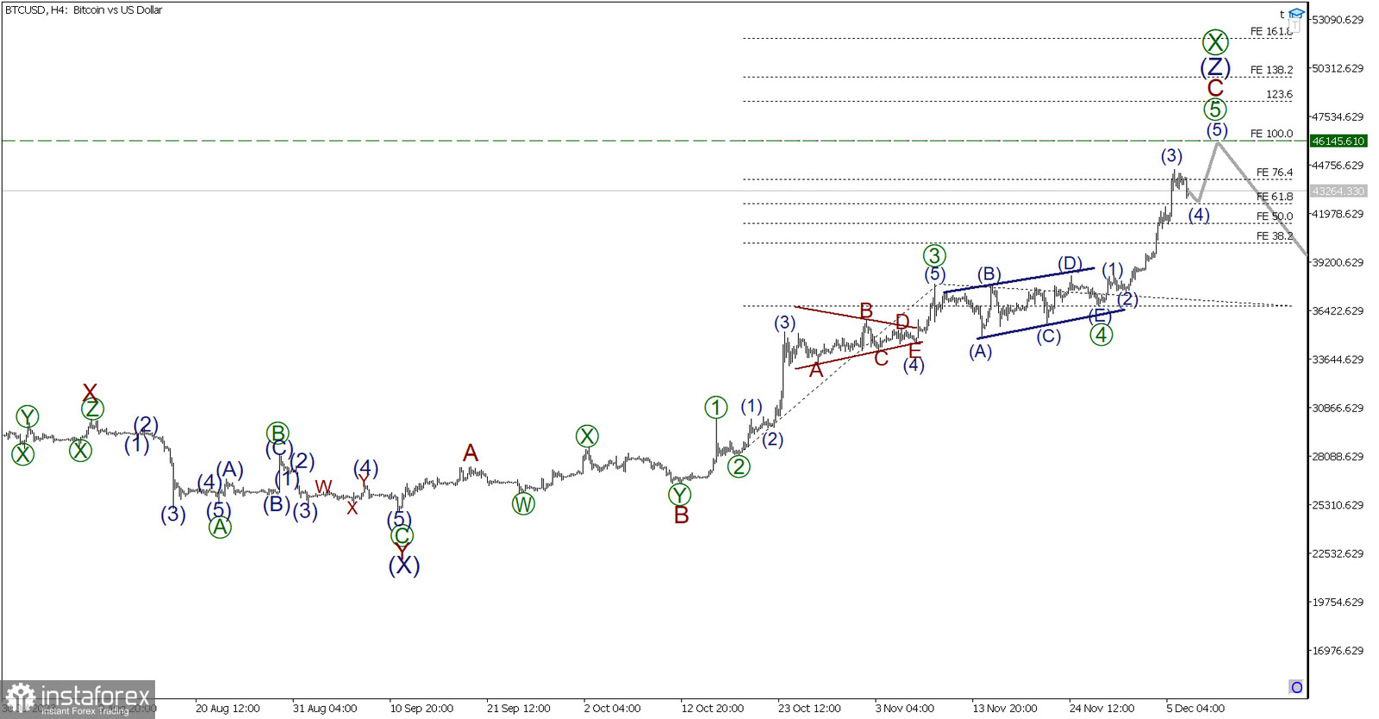Click the 2 Oct 04:00 date label
Screen dimensions: 1379x719
612,709
